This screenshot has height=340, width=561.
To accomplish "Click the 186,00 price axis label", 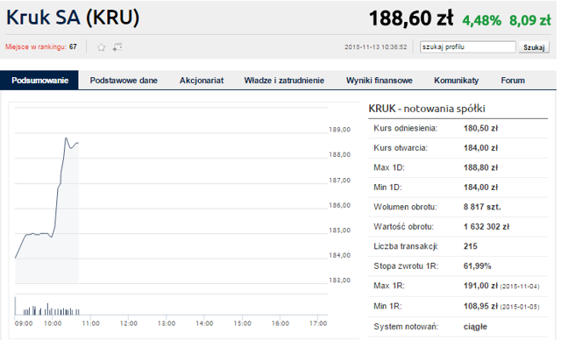I will pos(339,205).
